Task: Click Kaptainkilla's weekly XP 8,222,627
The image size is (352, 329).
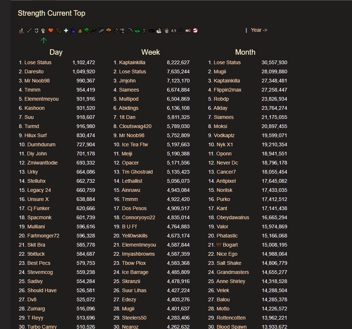Action: [x=178, y=62]
